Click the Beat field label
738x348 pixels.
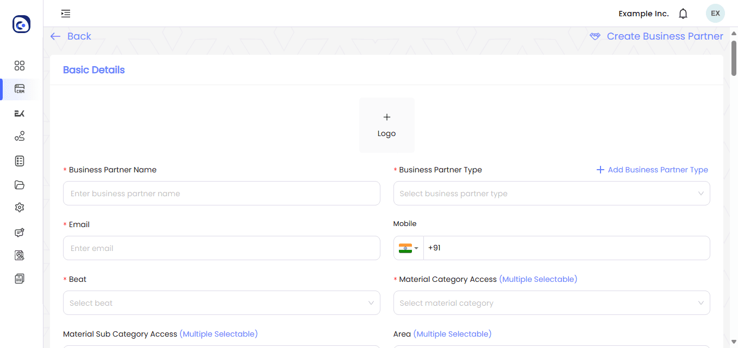pos(78,279)
